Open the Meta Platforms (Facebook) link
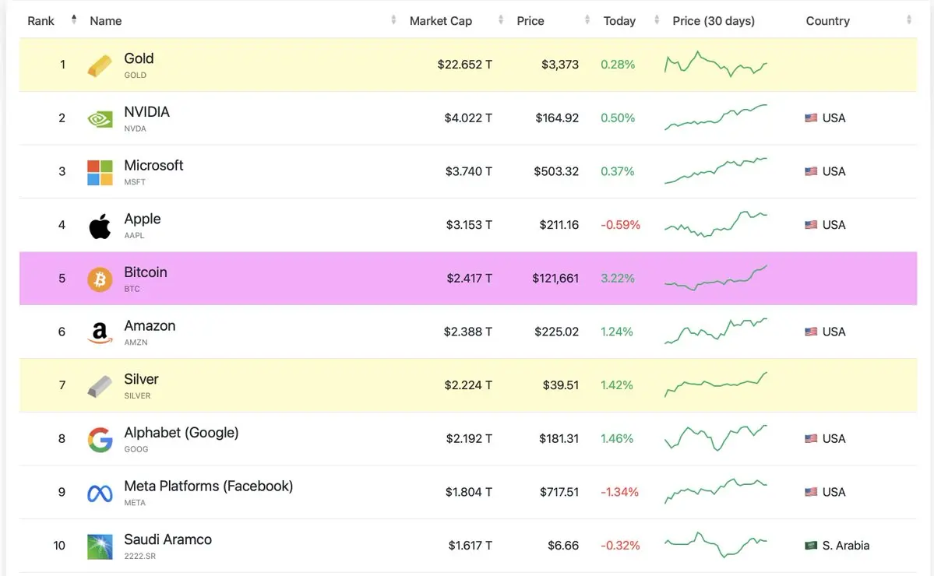This screenshot has height=576, width=934. click(209, 486)
